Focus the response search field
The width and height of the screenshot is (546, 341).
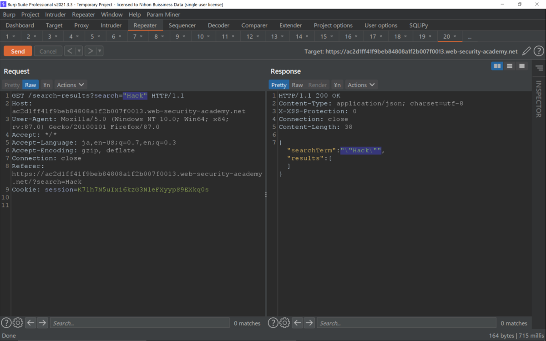pos(406,323)
